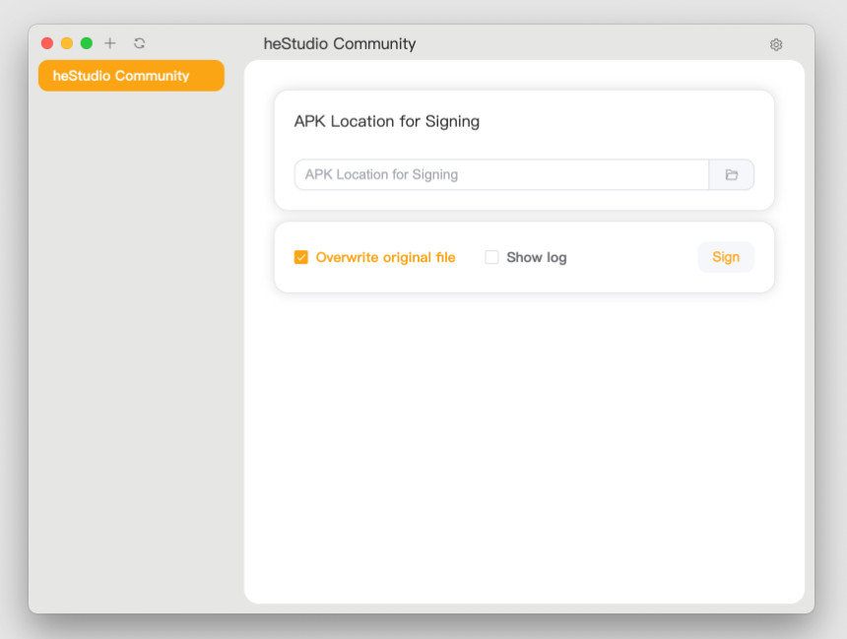The width and height of the screenshot is (847, 639).
Task: Click the blank space in the options card
Action: tap(630, 258)
